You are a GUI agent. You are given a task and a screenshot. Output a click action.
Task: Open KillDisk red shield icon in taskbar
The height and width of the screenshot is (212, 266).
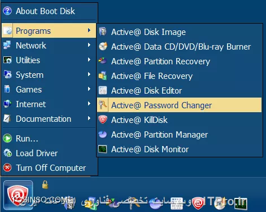[198, 204]
